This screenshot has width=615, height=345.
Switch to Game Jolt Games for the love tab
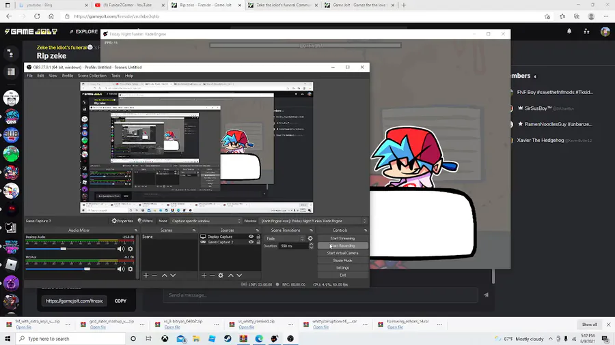359,5
